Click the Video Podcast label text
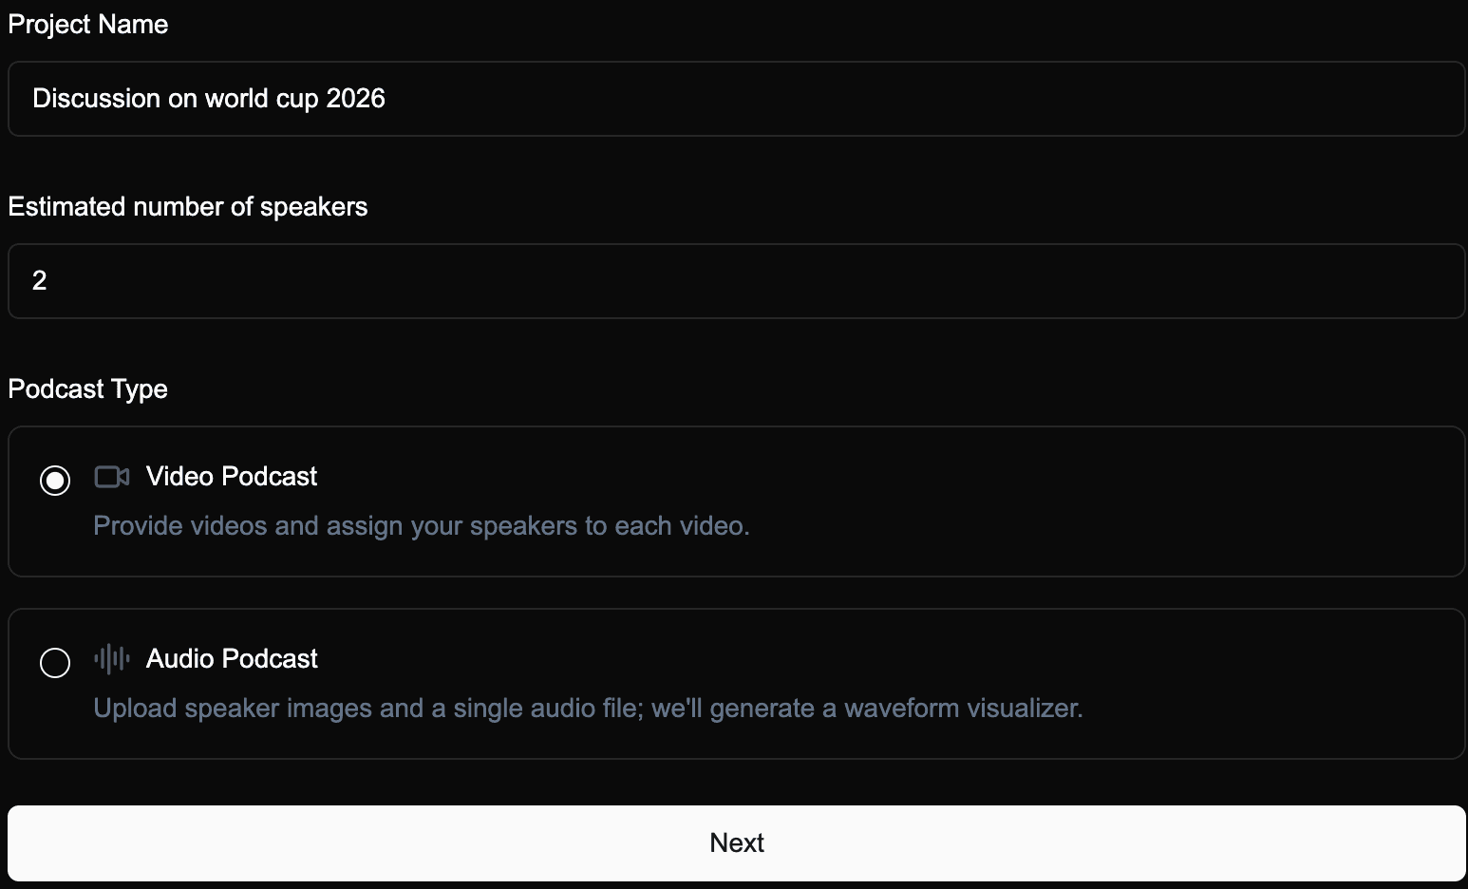1468x889 pixels. (231, 476)
